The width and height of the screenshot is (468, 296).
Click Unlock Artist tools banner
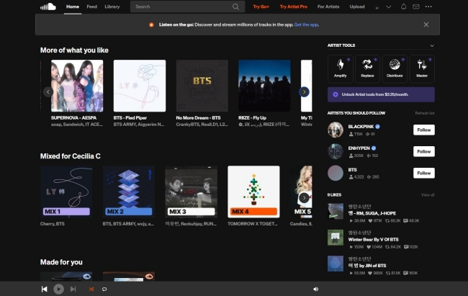click(x=381, y=94)
